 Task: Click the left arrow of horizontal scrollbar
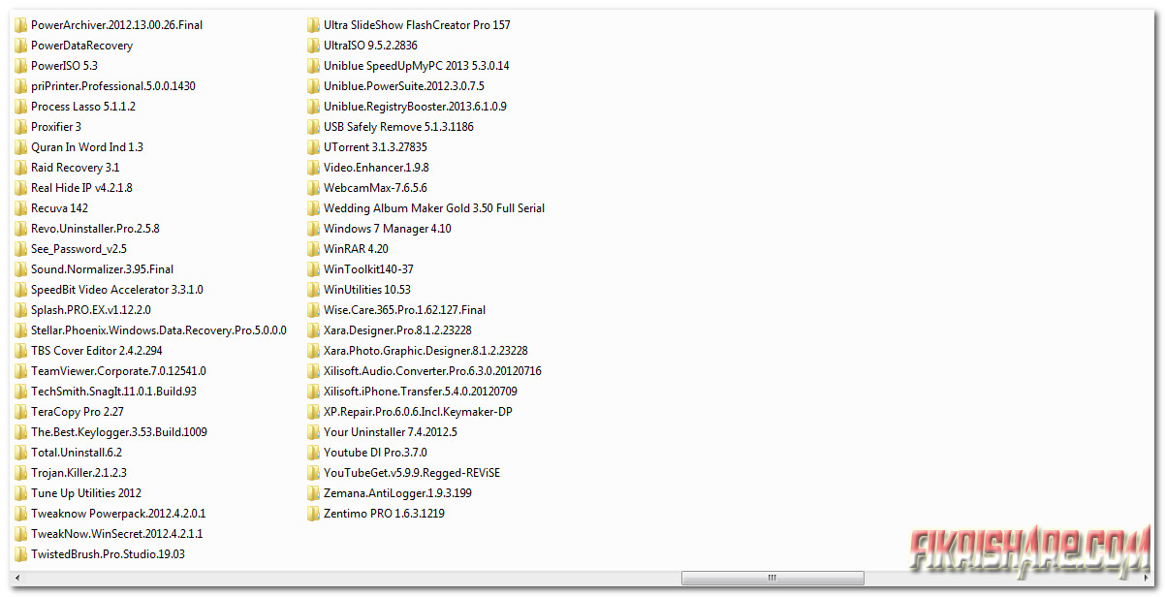18,579
